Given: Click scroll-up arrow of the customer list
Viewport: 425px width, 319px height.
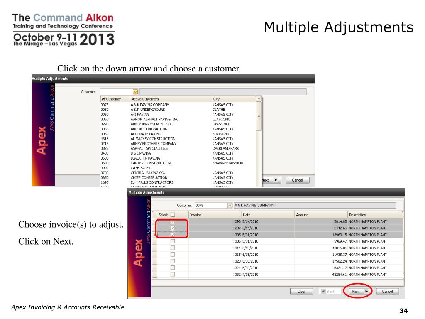Looking at the screenshot, I should pyautogui.click(x=259, y=99).
